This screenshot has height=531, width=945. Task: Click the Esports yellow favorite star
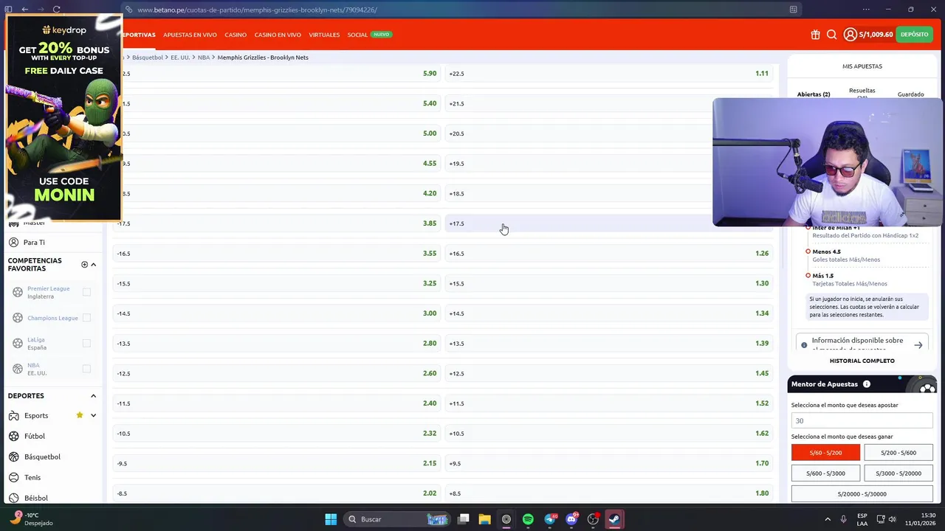coord(79,415)
